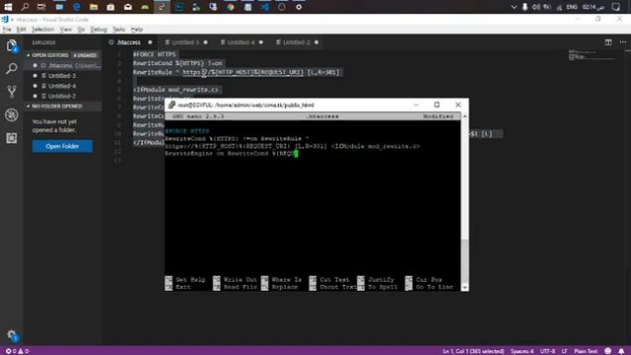This screenshot has width=631, height=355.
Task: Click LF line ending in status bar
Action: [564, 351]
